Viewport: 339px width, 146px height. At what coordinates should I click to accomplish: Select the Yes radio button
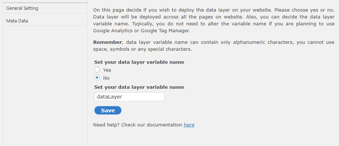tap(97, 70)
